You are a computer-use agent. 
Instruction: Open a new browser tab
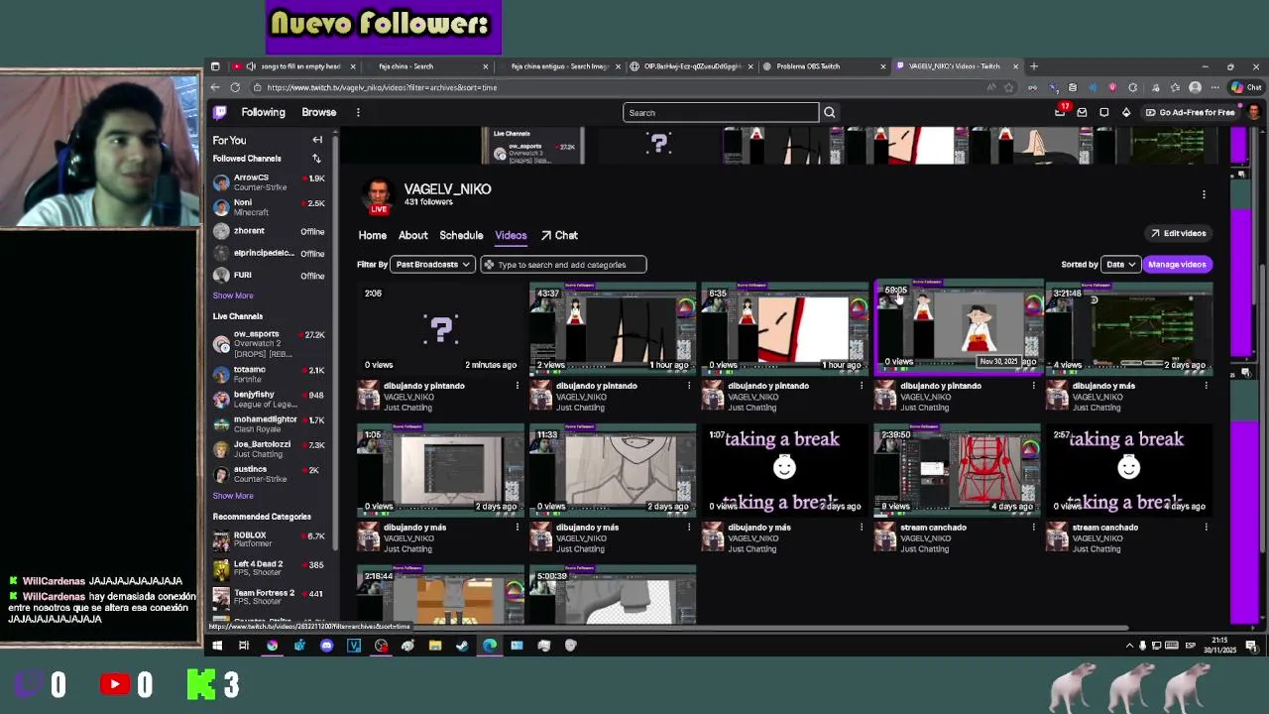1034,66
